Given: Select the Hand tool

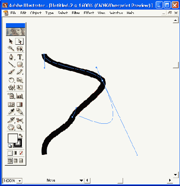Looking at the screenshot, I should click(11, 127).
